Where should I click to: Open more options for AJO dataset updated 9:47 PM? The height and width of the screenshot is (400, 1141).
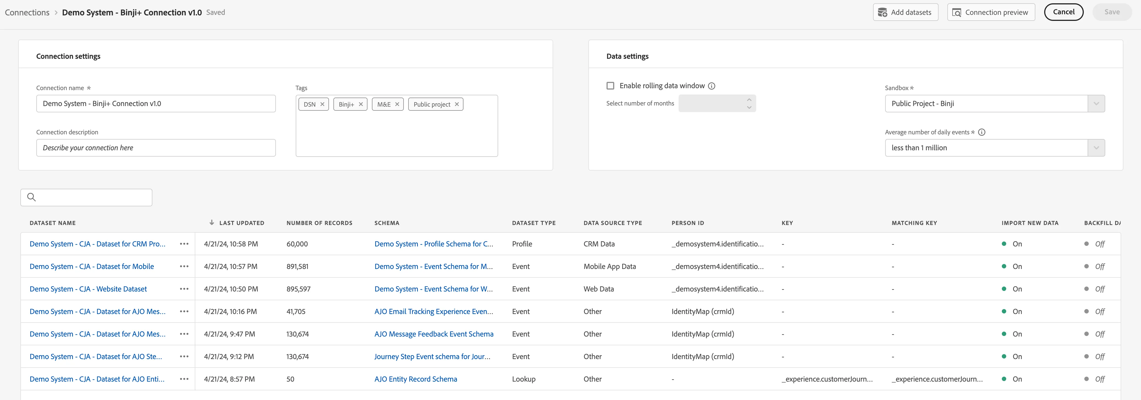pyautogui.click(x=184, y=334)
